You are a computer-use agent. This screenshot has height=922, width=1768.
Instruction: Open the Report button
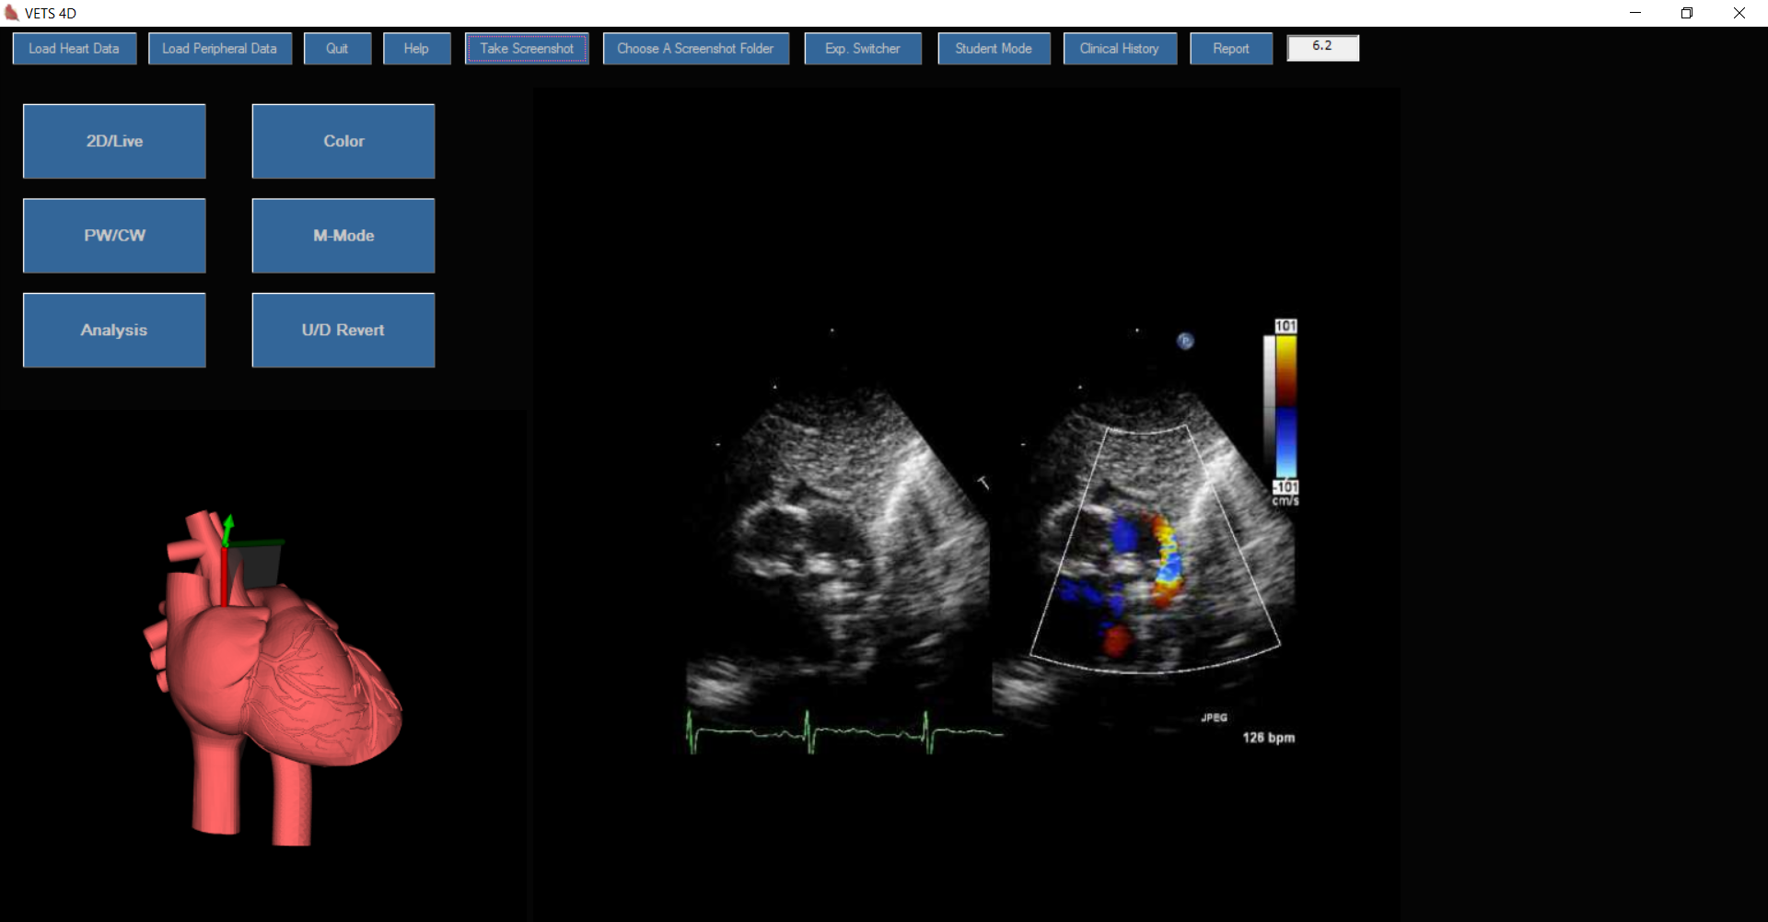(x=1231, y=49)
